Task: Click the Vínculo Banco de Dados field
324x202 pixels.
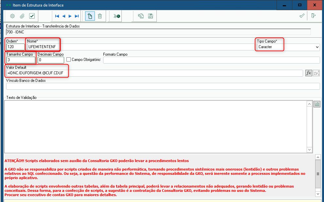Action: point(163,86)
